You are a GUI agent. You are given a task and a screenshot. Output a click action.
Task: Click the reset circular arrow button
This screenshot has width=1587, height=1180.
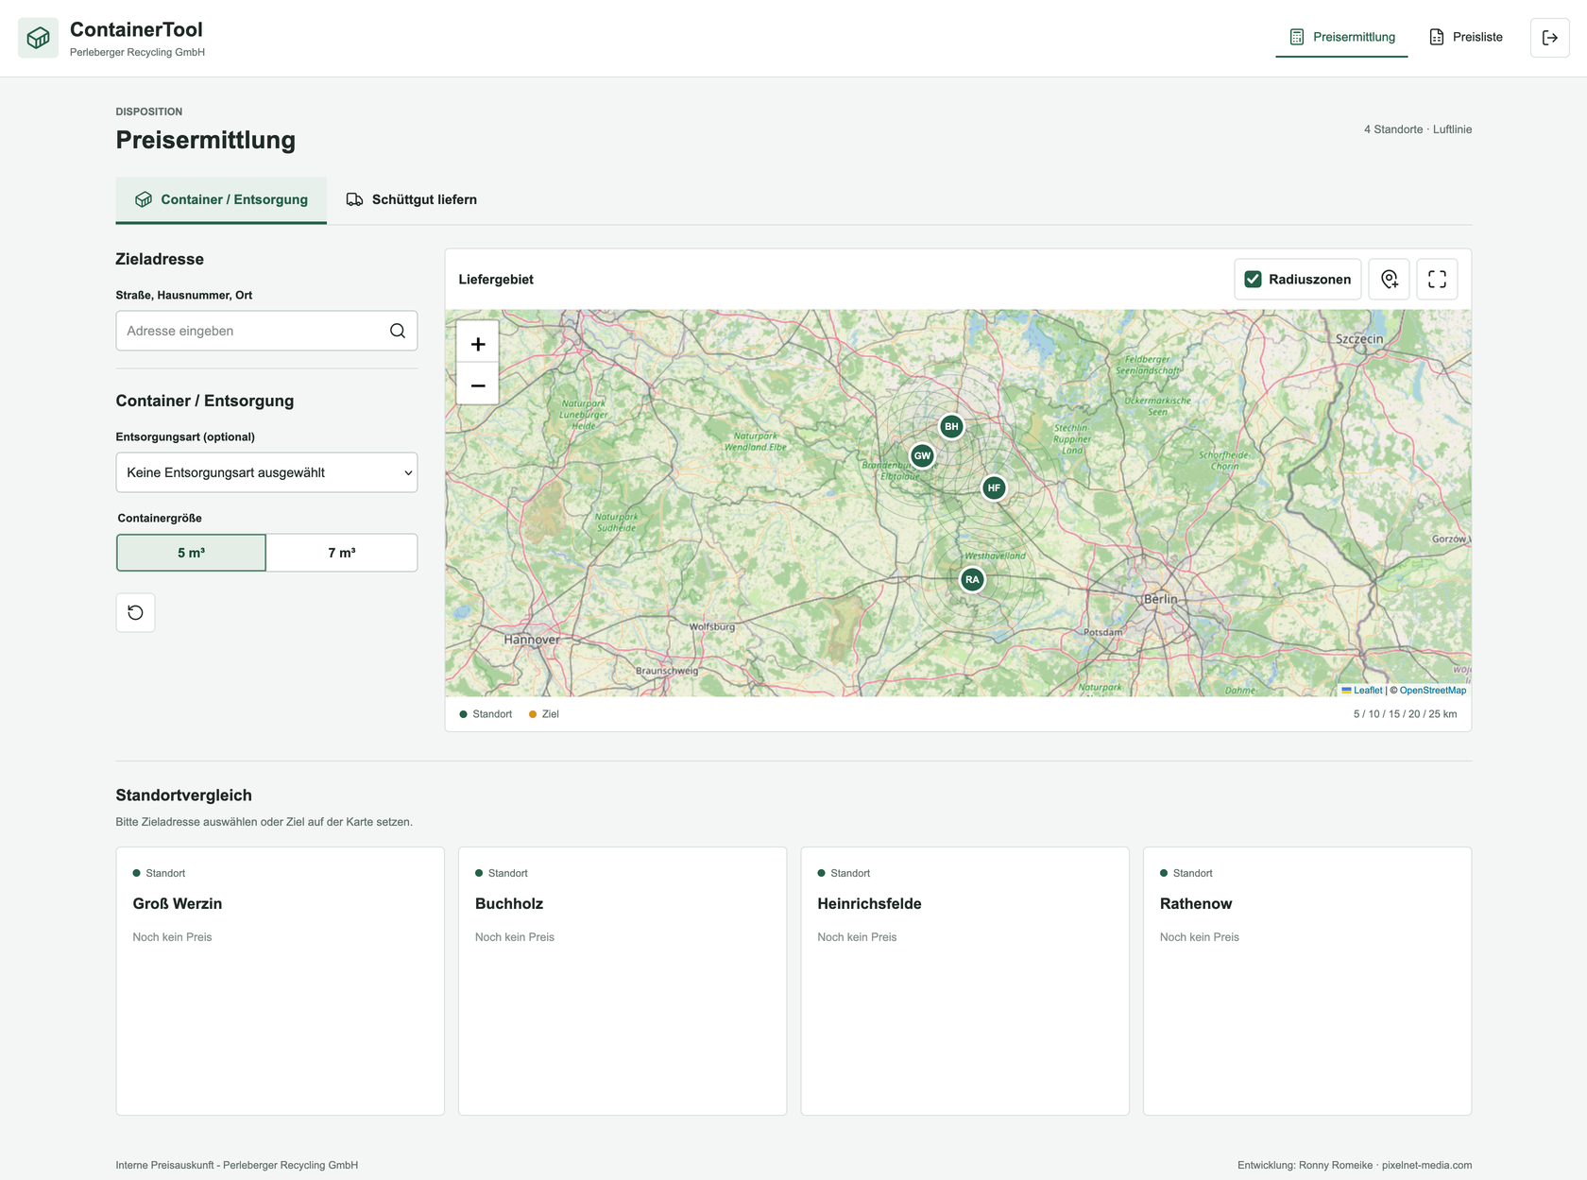(x=135, y=612)
